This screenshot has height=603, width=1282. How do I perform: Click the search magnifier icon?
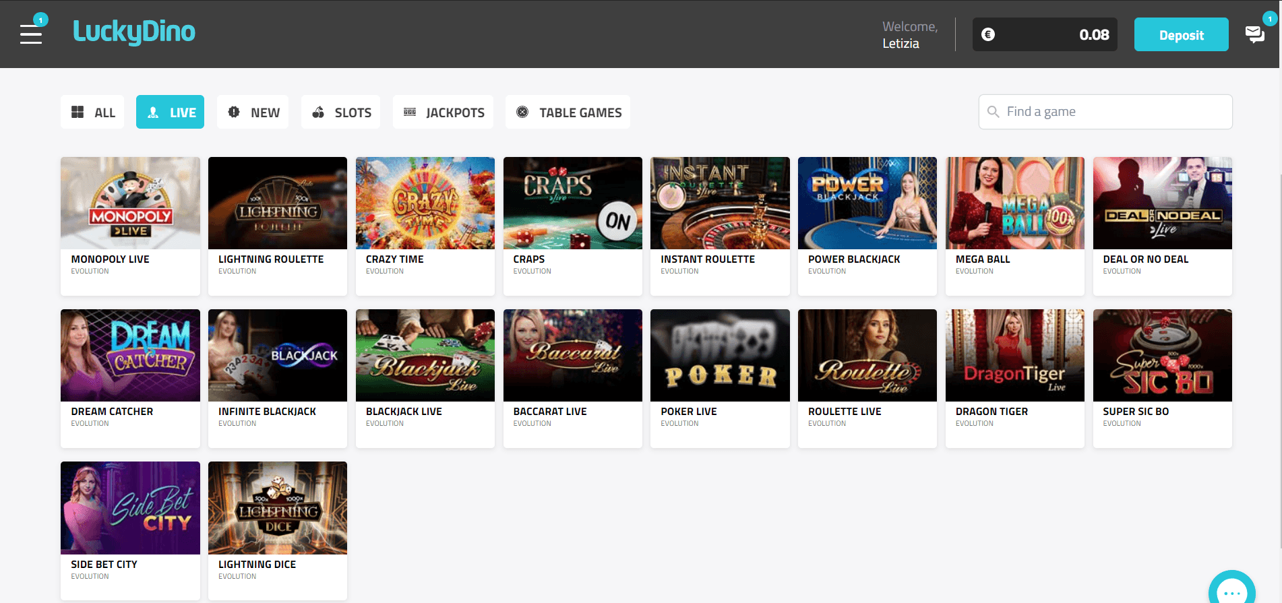point(993,112)
